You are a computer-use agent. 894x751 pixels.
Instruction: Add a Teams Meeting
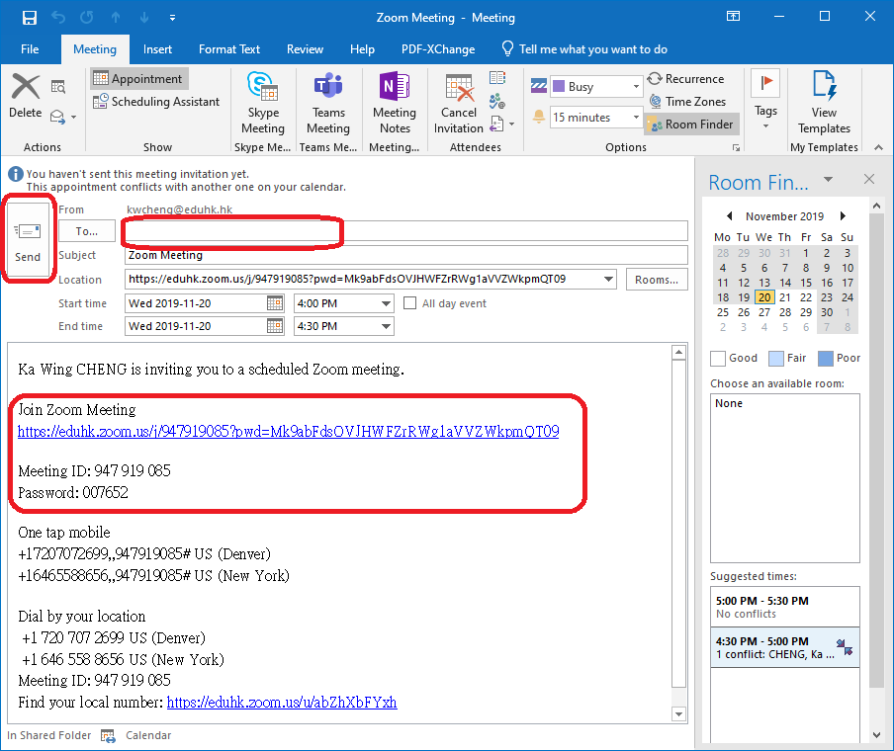tap(328, 104)
